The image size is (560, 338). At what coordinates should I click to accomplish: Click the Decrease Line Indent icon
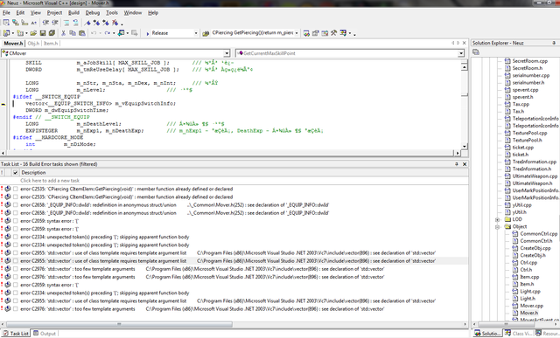click(x=45, y=23)
